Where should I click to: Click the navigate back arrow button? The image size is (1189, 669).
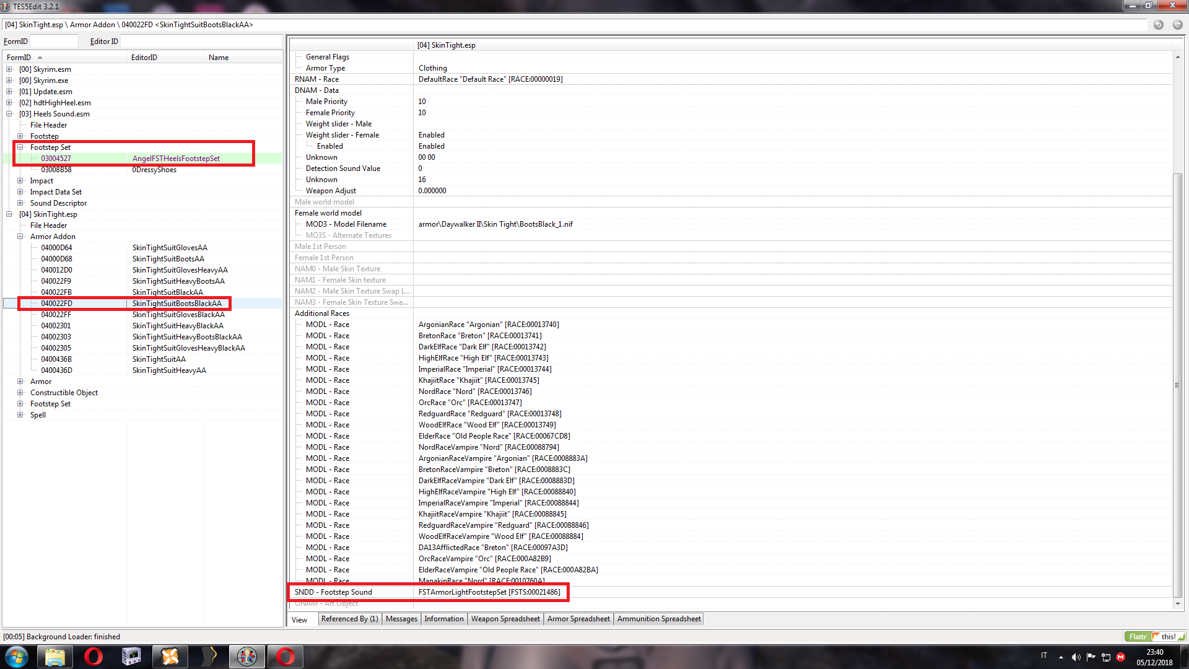point(1158,25)
